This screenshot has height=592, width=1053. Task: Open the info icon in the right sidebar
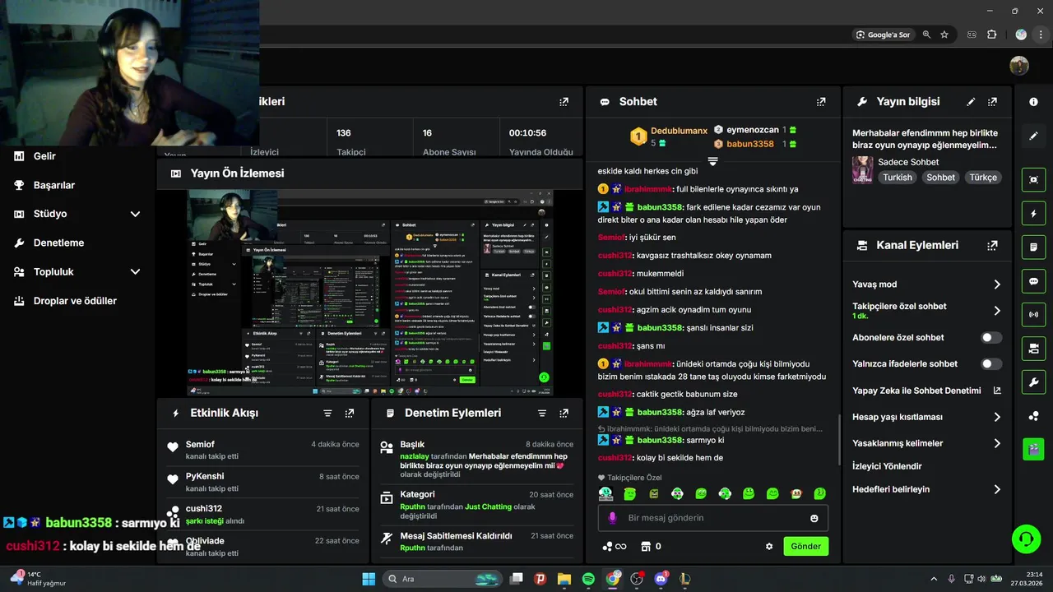1033,102
